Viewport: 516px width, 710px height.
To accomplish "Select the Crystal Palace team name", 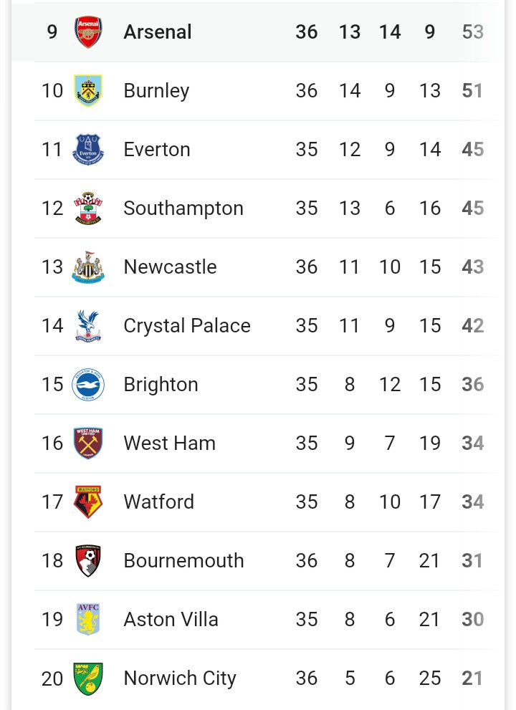I will tap(187, 326).
